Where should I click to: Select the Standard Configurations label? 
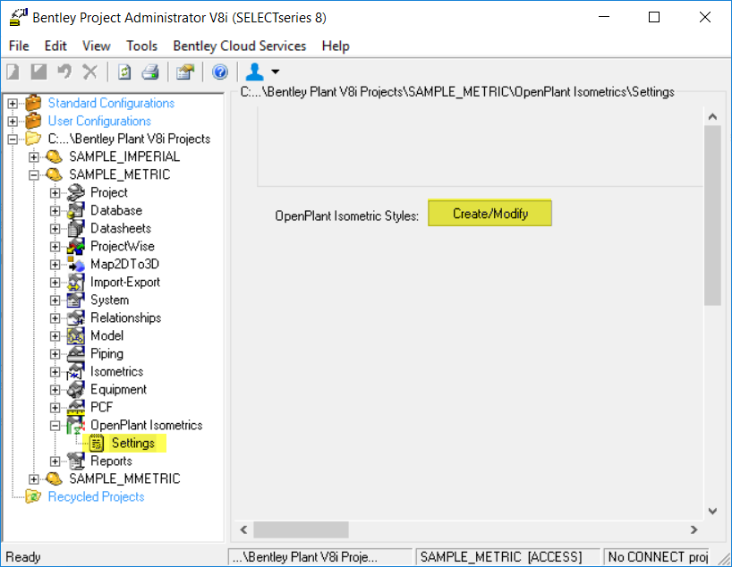(x=111, y=103)
